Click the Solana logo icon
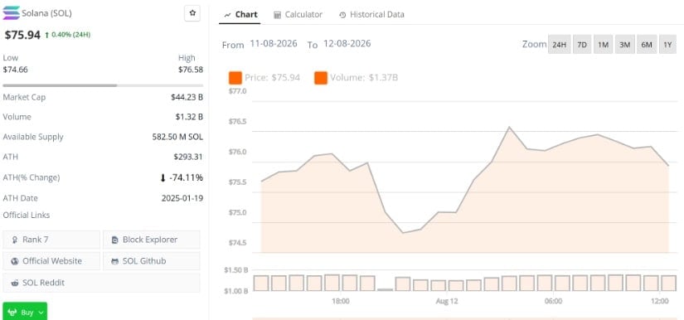Screen dimensions: 684x320 tap(11, 13)
